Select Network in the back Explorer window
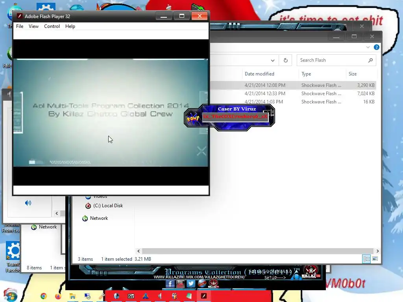This screenshot has width=403, height=302. [48, 227]
